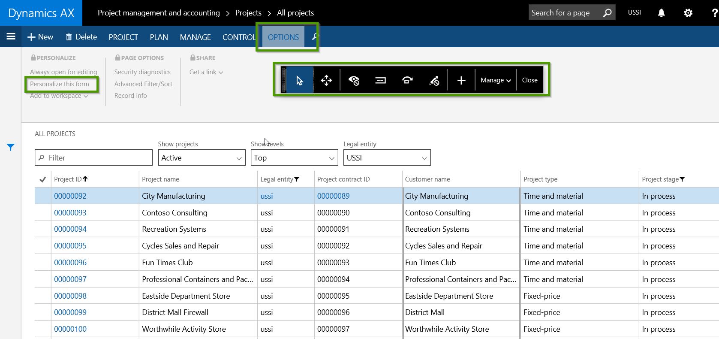Toggle the select-all checkmark column header
Screen dimensions: 719x339
(x=42, y=179)
